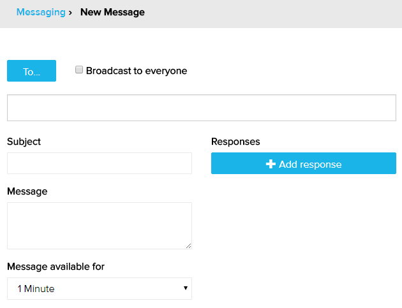Select the New Message breadcrumb title
This screenshot has height=308, width=402.
click(112, 12)
